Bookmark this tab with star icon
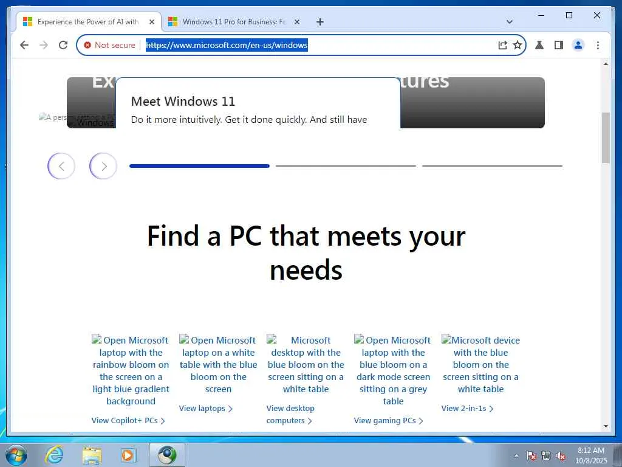 518,45
